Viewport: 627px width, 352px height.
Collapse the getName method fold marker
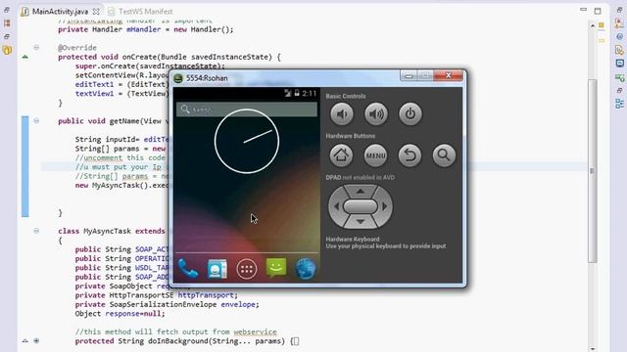pos(36,121)
